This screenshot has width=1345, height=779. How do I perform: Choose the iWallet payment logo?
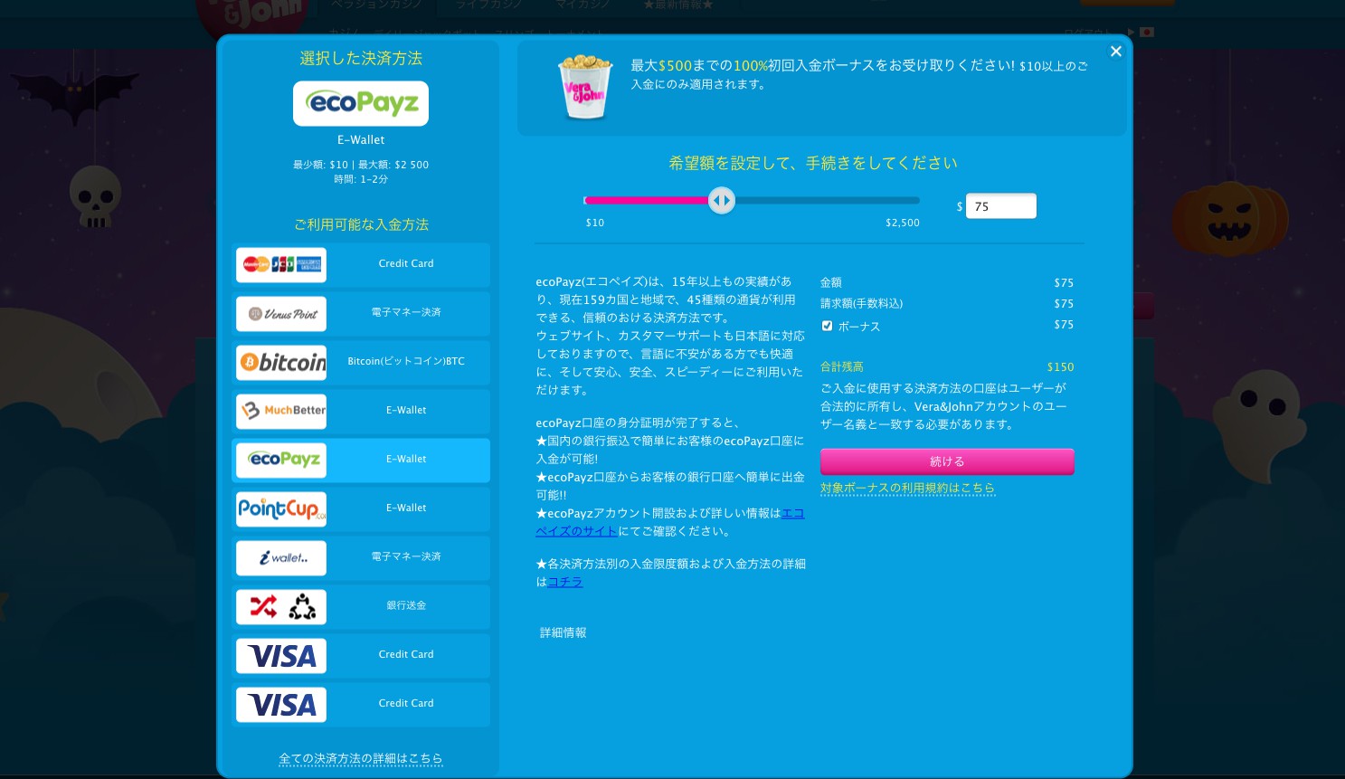tap(281, 557)
